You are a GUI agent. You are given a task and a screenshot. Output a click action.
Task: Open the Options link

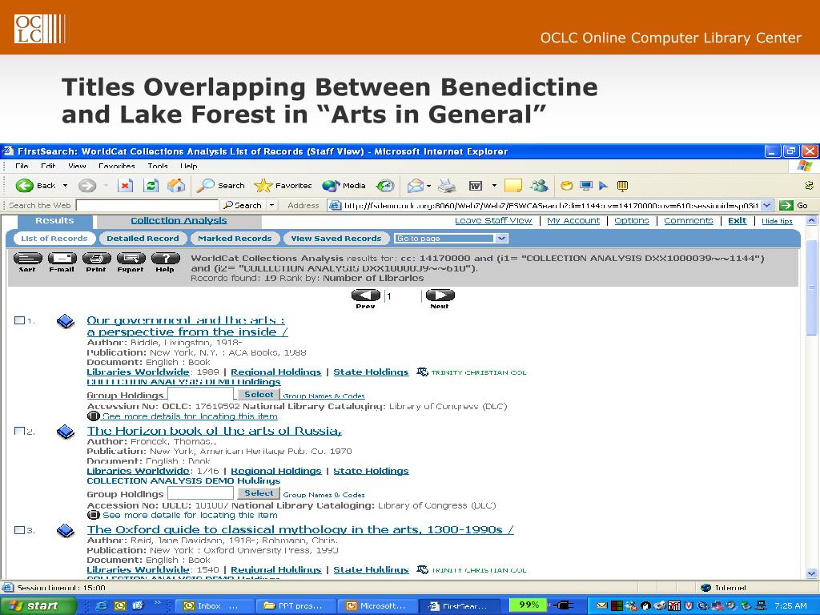point(632,221)
